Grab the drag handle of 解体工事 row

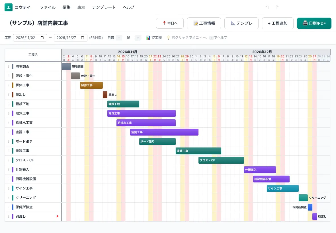pos(9,85)
